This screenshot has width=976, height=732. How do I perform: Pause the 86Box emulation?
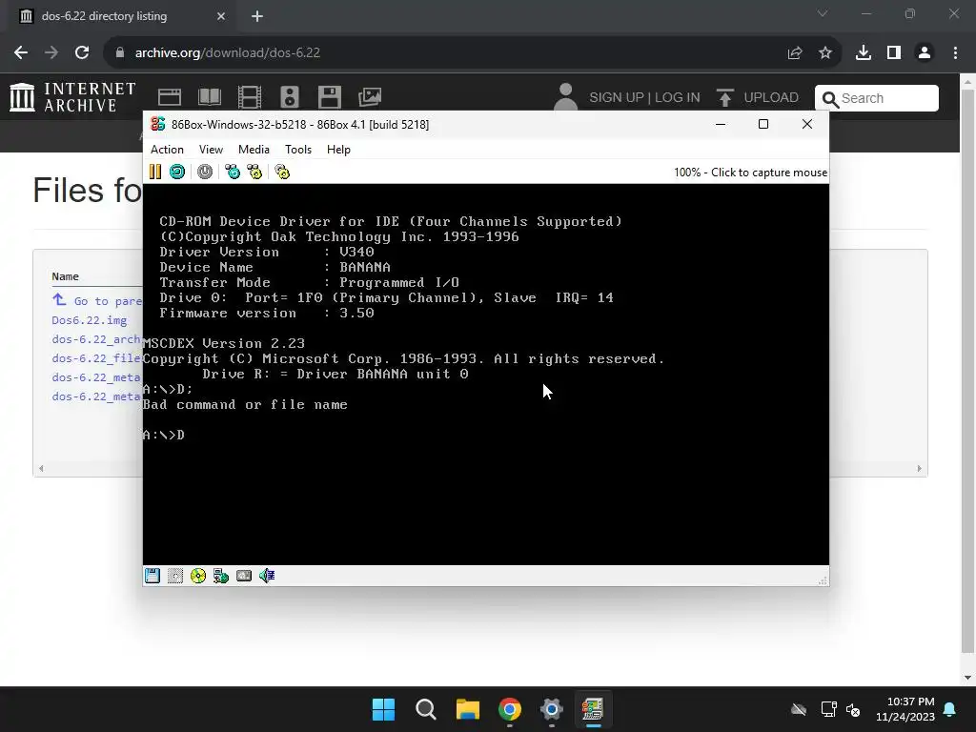coord(155,172)
